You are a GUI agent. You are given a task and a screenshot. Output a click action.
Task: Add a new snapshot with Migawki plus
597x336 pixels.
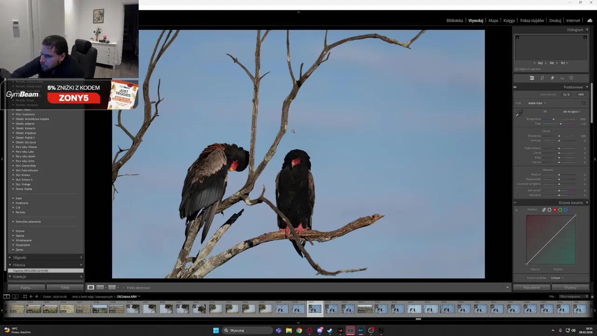point(81,257)
